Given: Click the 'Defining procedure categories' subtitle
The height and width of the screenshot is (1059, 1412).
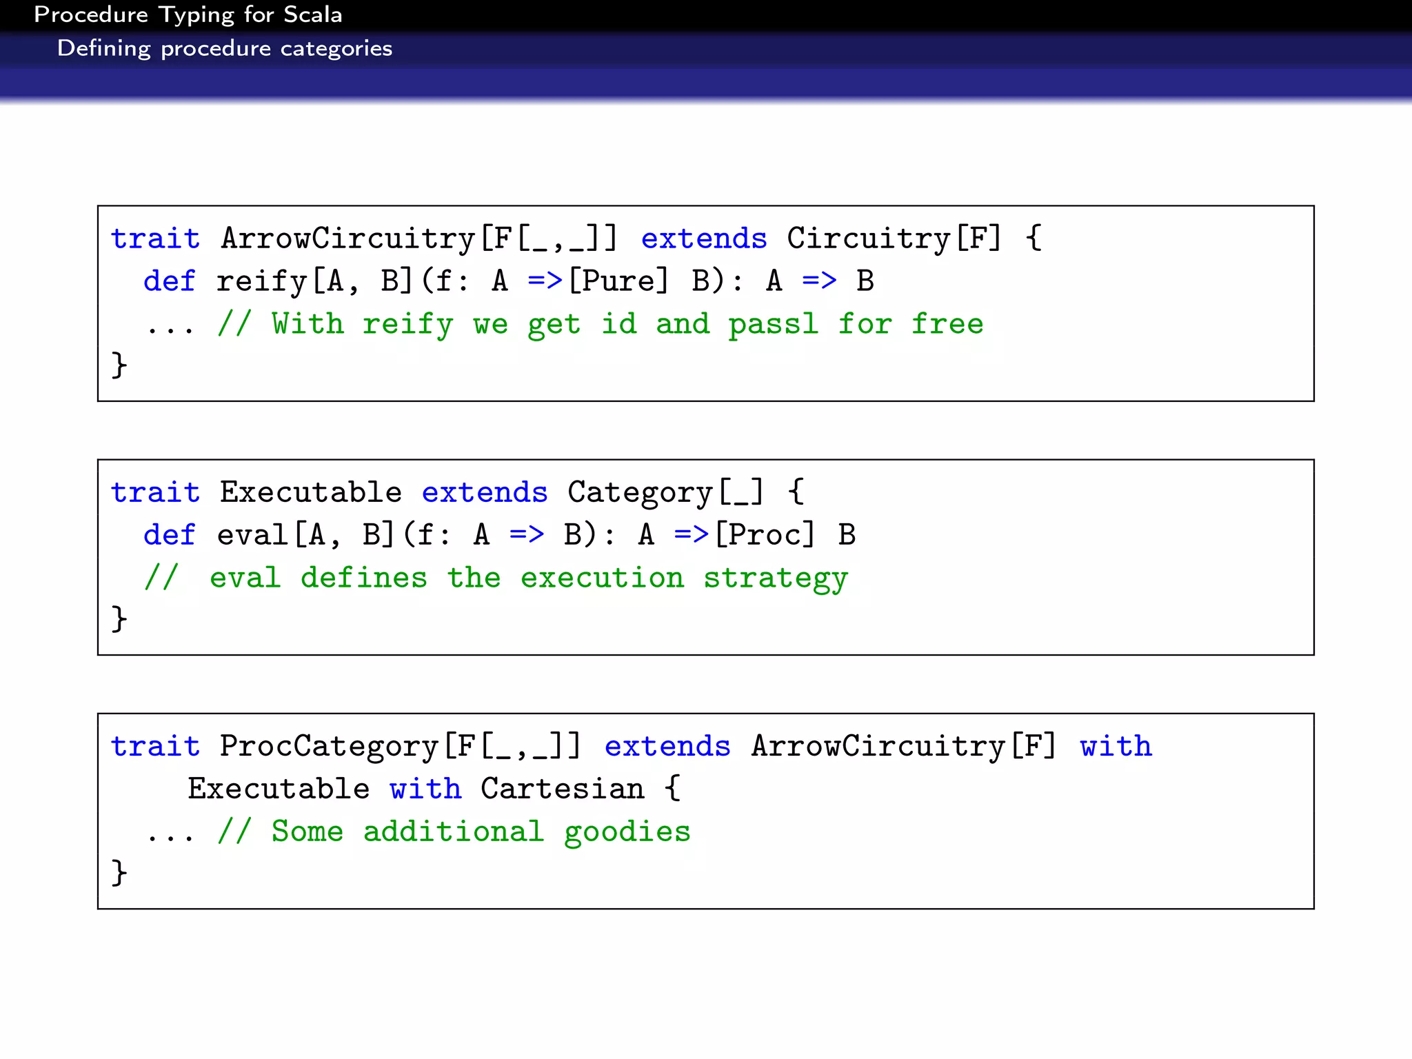Looking at the screenshot, I should pos(224,48).
